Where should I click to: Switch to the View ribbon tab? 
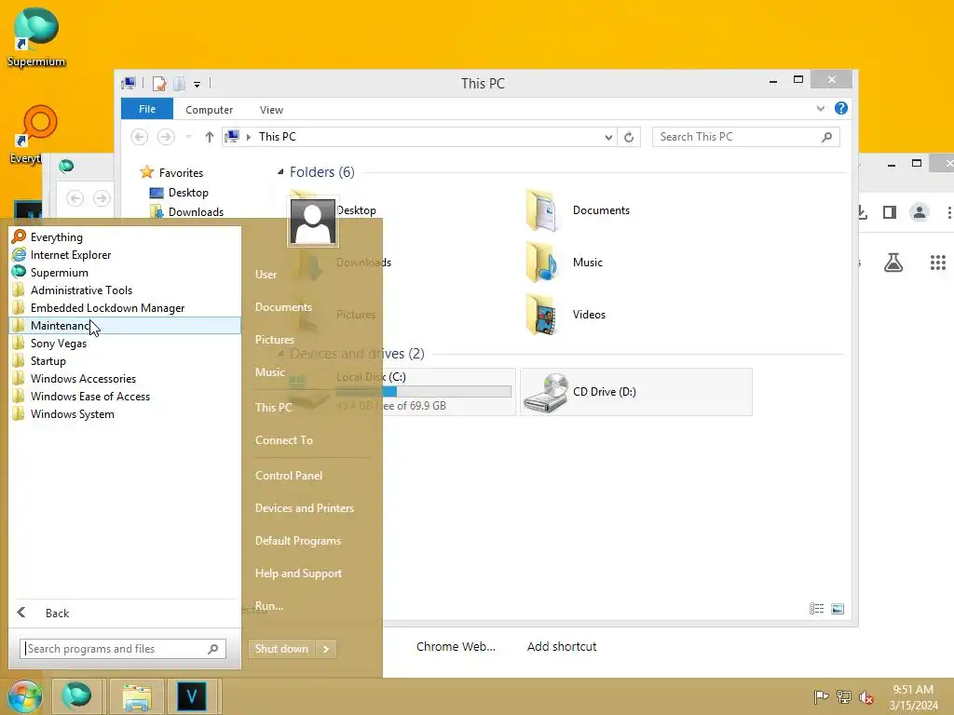click(271, 110)
